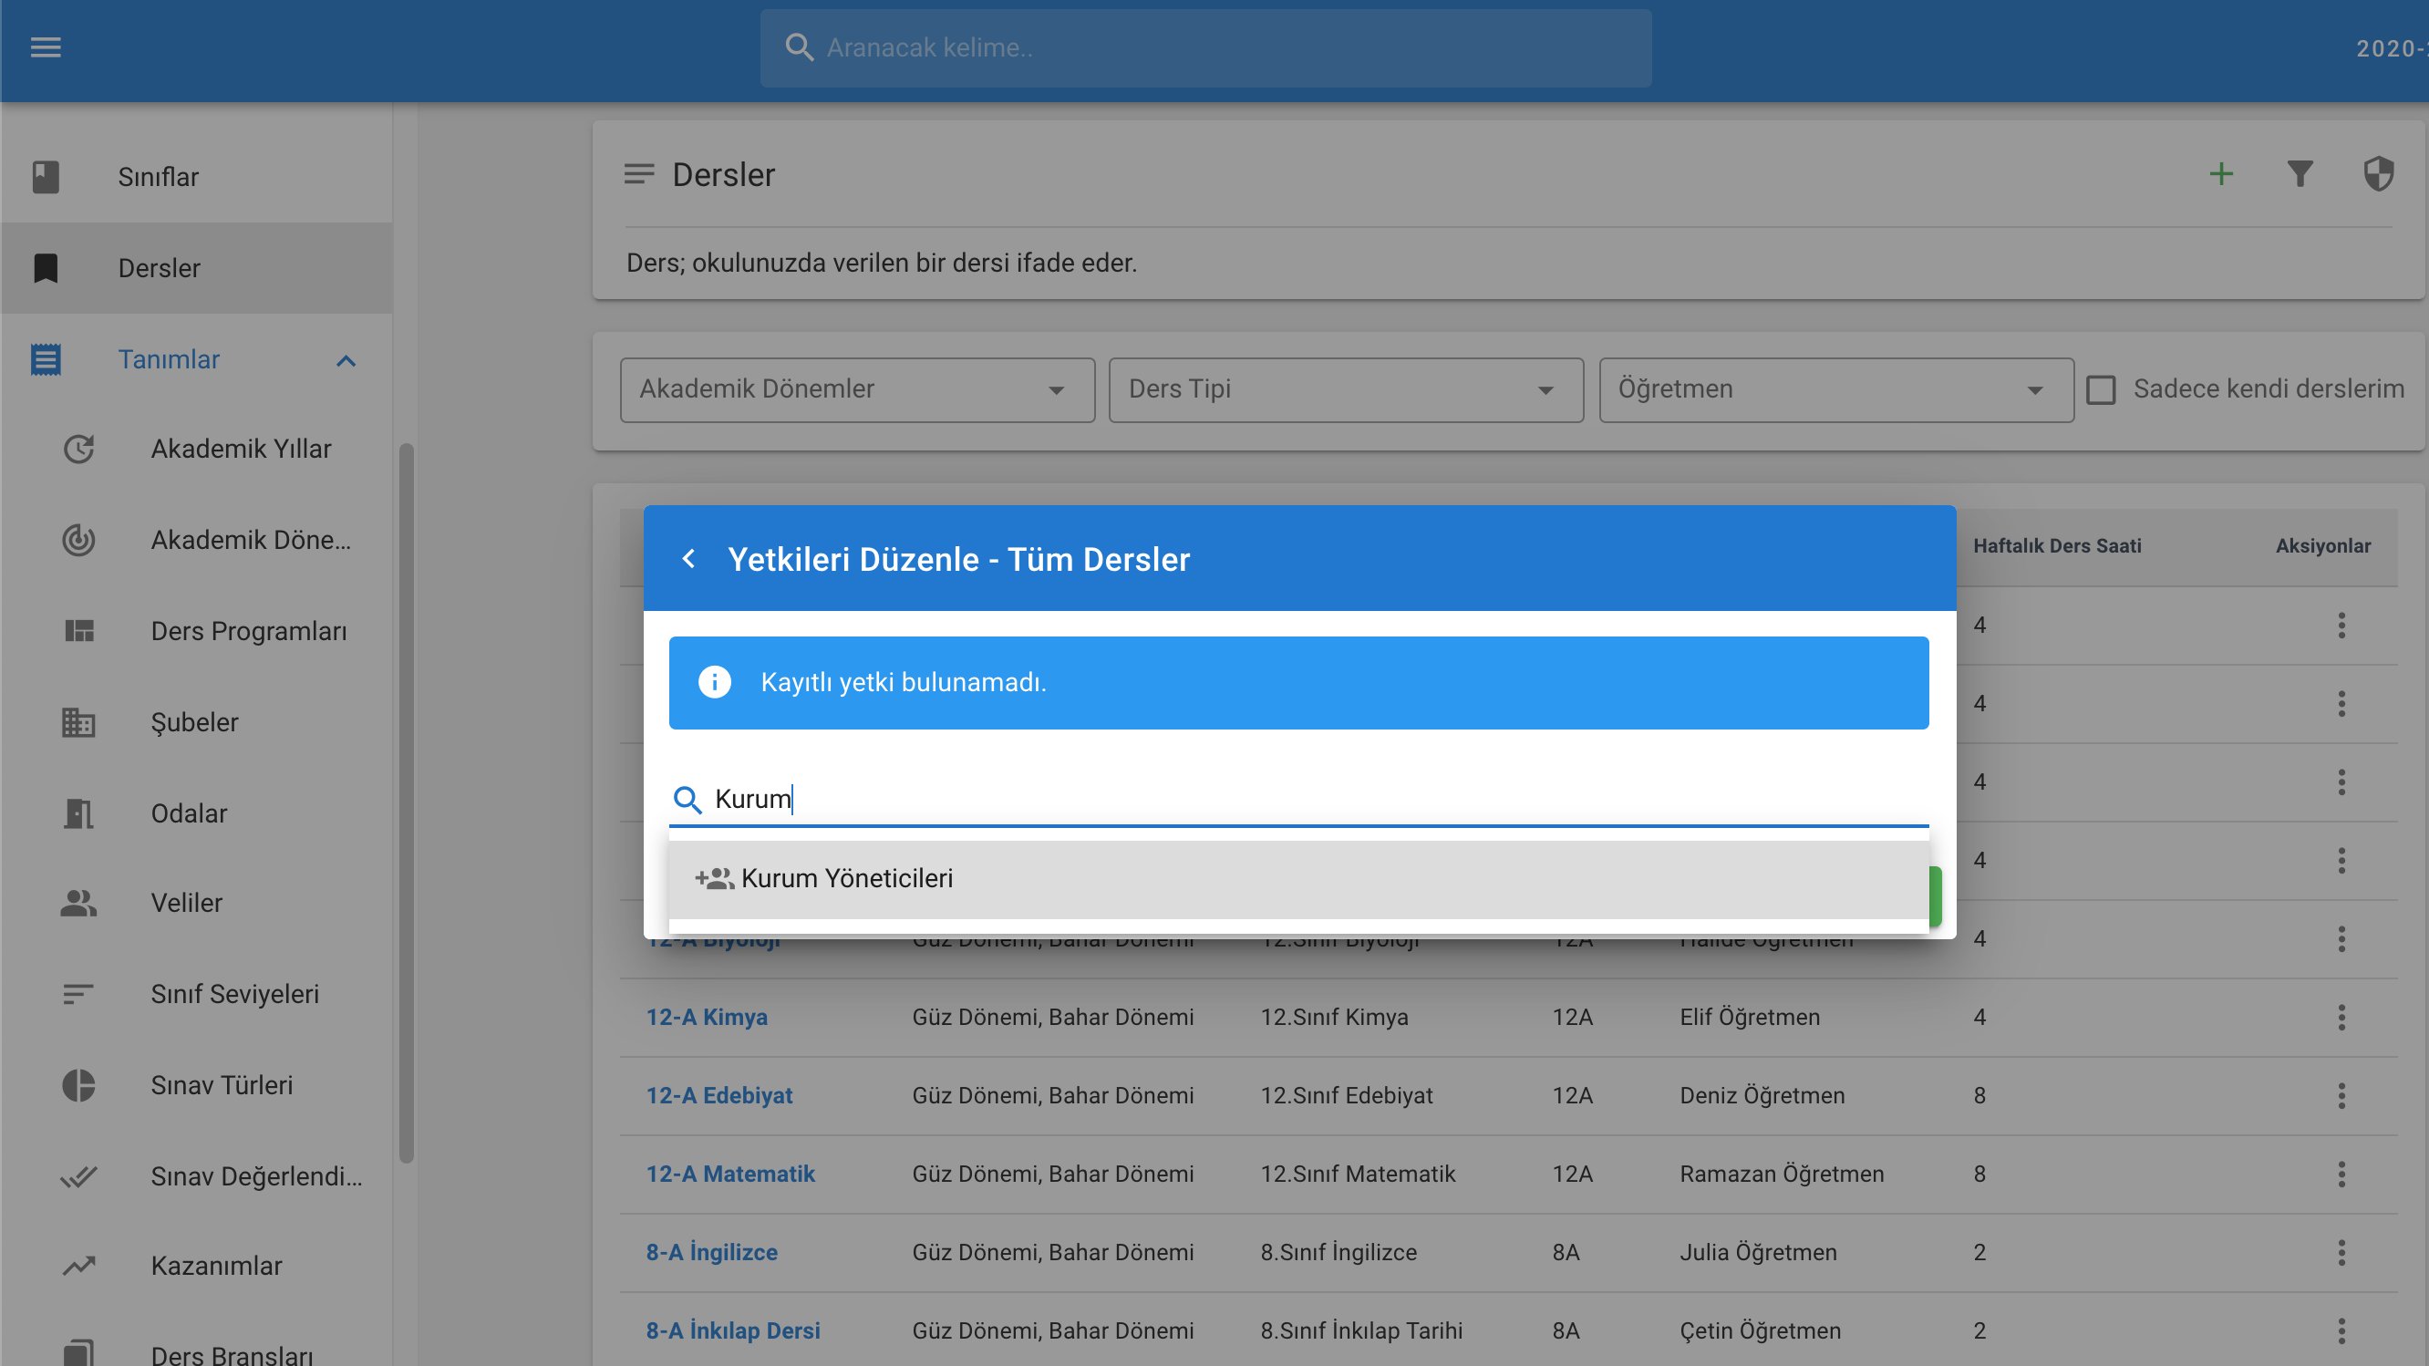Screen dimensions: 2429x1366
Task: Open Şubeler
Action: (194, 722)
